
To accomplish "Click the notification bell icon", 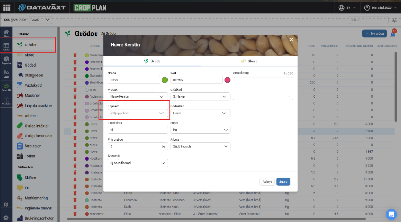I will (x=393, y=34).
